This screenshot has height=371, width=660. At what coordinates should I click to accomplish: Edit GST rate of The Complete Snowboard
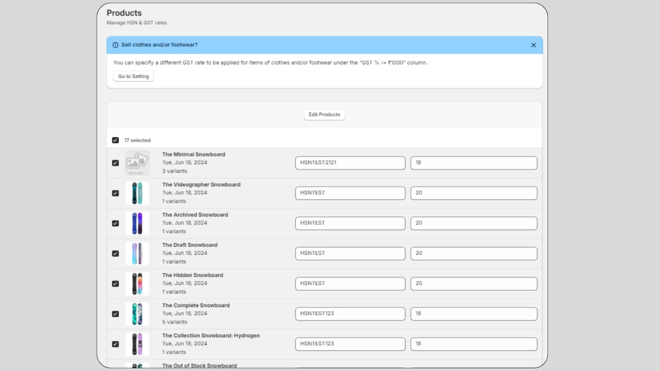pyautogui.click(x=474, y=314)
